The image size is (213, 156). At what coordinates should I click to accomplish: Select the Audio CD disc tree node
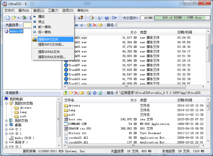(16, 31)
